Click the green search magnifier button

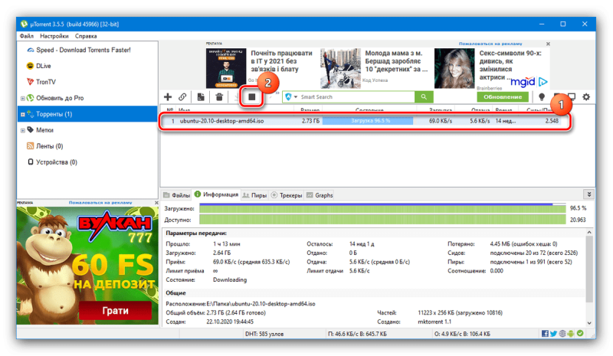[x=424, y=97]
